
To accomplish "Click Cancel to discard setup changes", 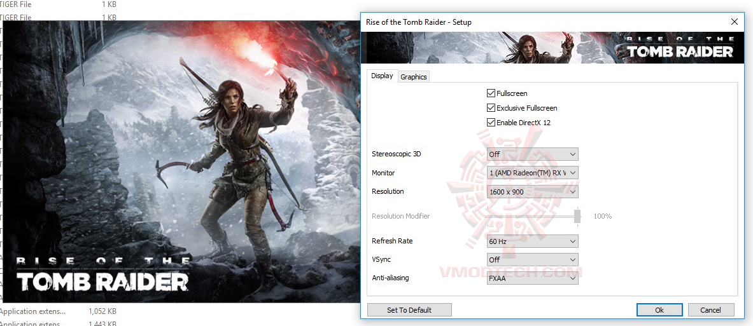I will 711,310.
